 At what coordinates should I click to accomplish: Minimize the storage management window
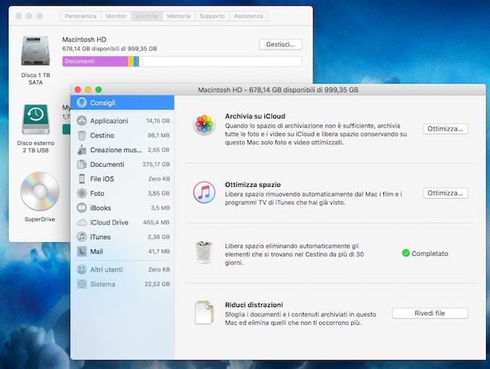click(x=88, y=90)
